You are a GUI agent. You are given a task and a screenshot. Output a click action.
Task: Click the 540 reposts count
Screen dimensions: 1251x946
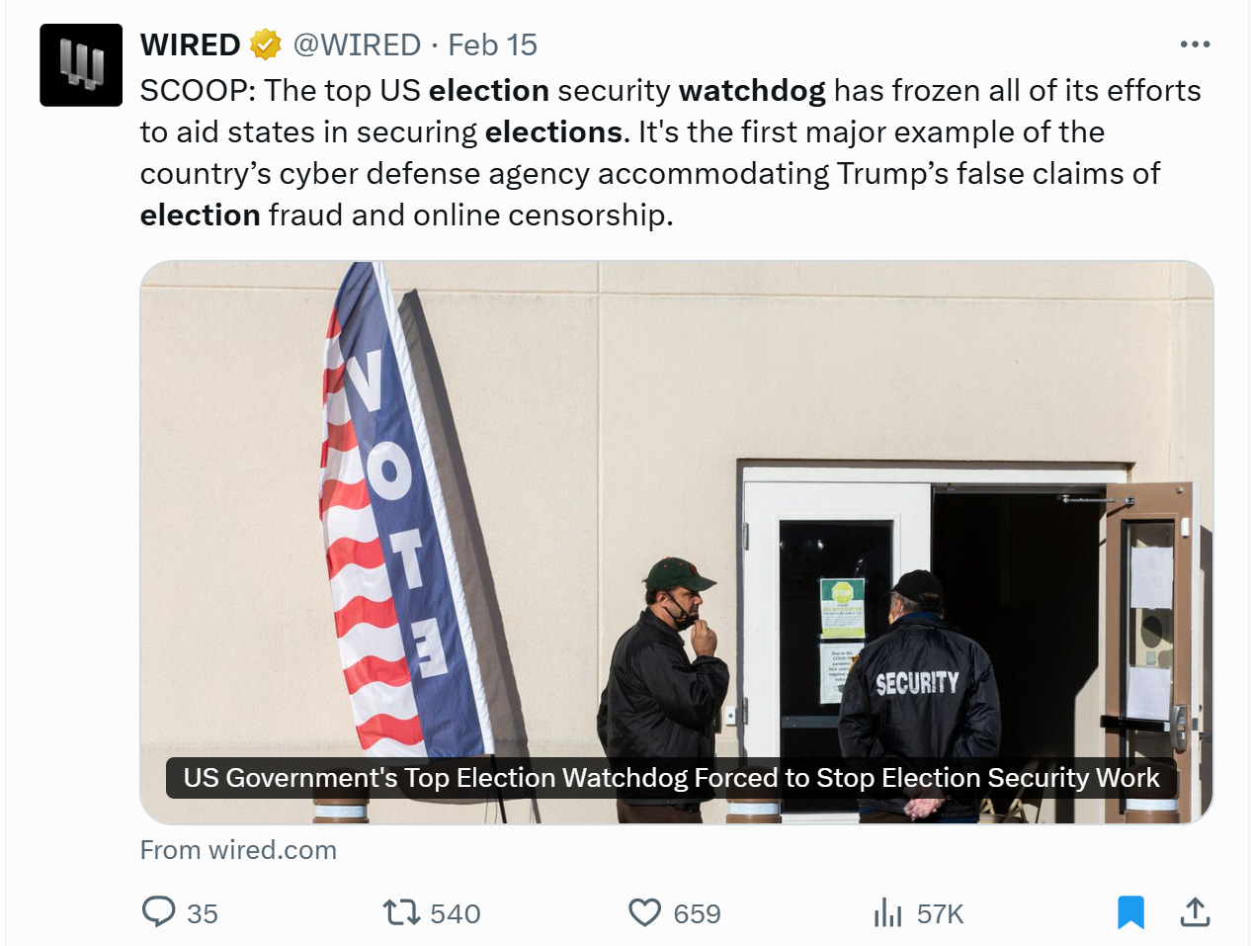[456, 913]
